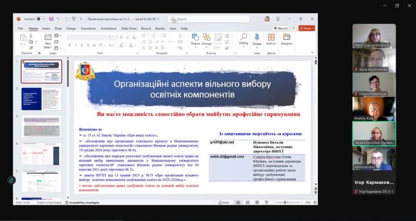Open the Arrange tool
This screenshot has width=416, height=221.
(206, 39)
